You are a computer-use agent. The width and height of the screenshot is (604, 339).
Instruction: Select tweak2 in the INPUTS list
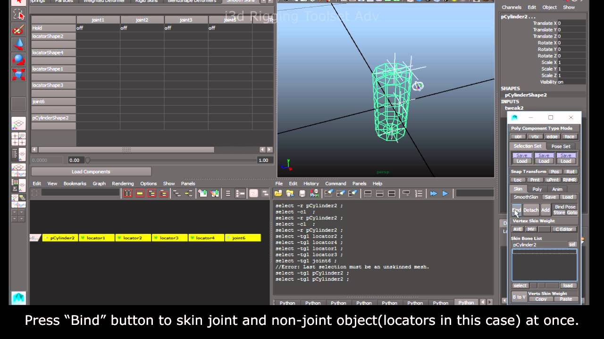coord(514,108)
